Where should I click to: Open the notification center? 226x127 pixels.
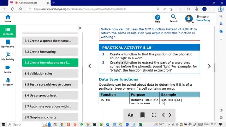click(220, 124)
